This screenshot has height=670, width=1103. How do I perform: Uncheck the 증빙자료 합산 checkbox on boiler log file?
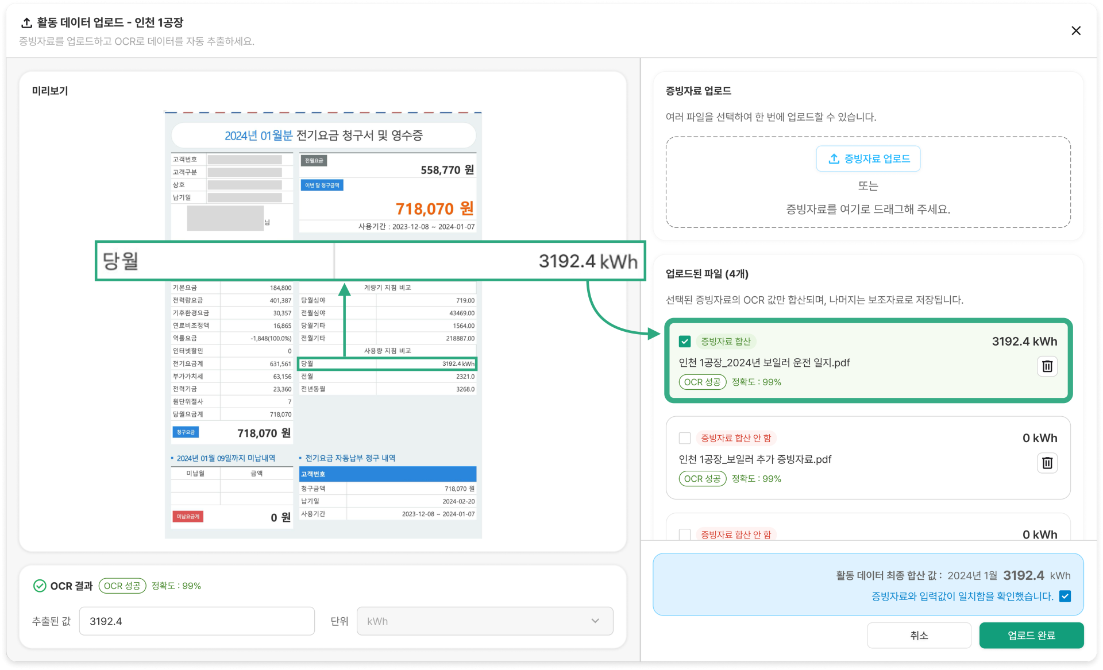684,342
